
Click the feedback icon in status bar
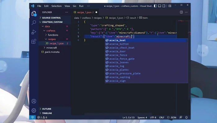coord(181,117)
